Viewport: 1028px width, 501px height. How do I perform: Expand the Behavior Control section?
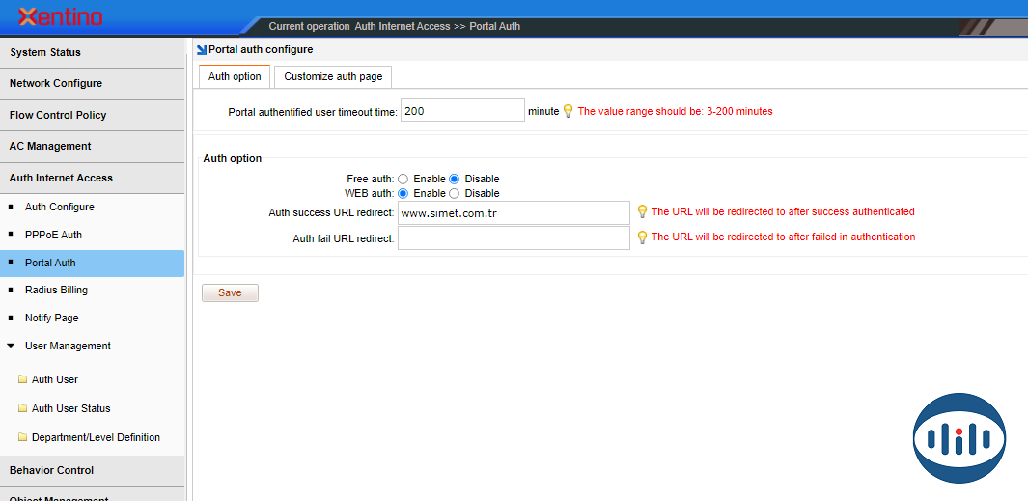click(52, 470)
